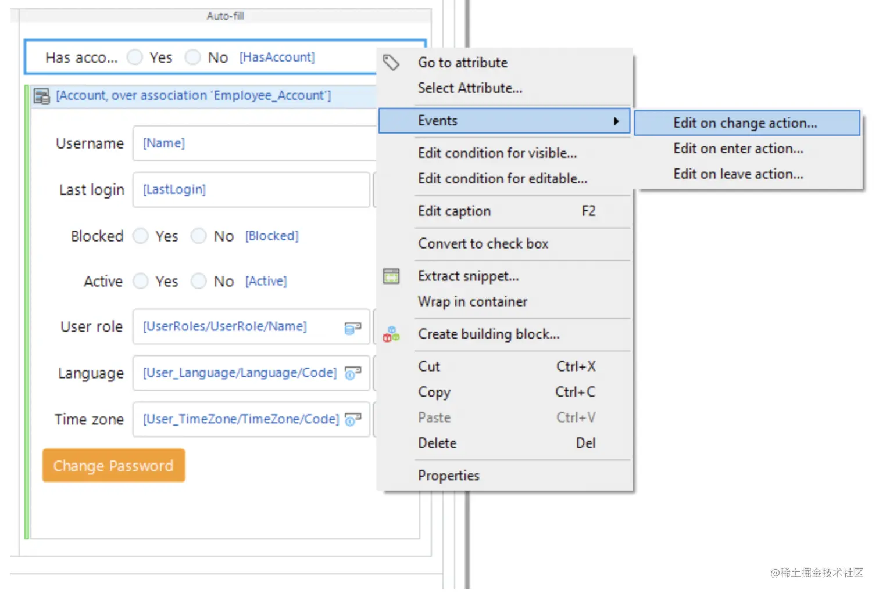Choose Extract snippet... entry
The height and width of the screenshot is (594, 879).
click(x=505, y=276)
